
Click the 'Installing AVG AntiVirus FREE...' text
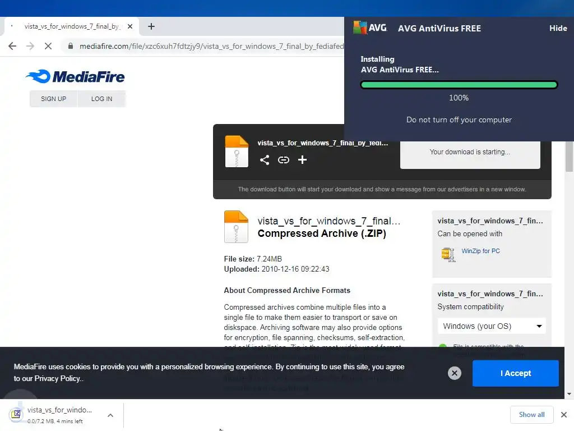(x=399, y=65)
